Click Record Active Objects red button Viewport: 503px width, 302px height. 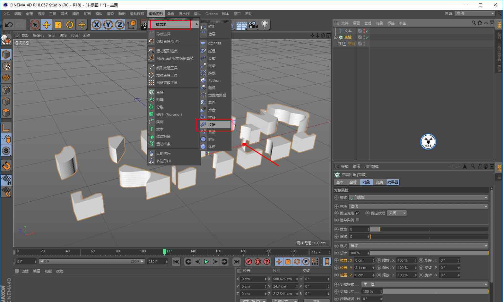click(x=248, y=262)
